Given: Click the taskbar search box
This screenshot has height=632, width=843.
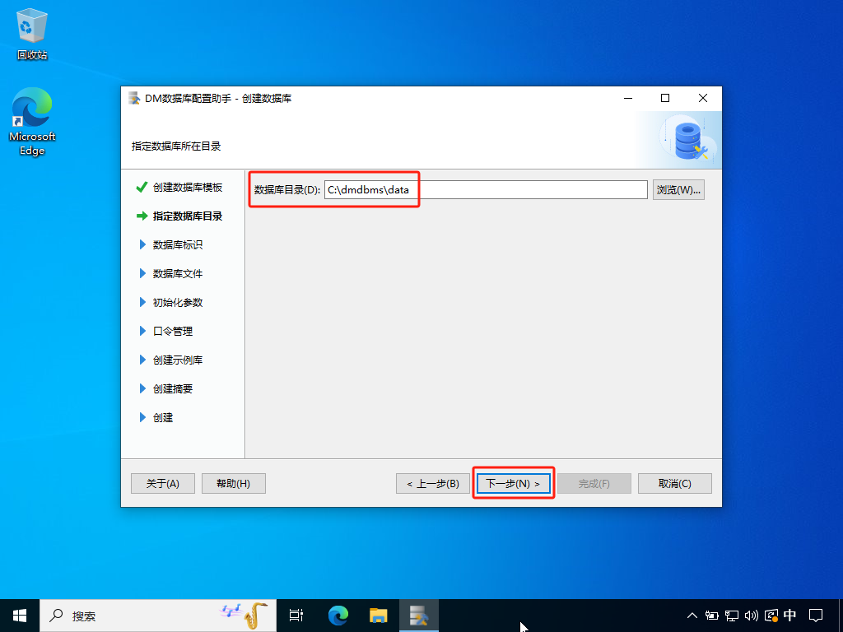Looking at the screenshot, I should tap(158, 616).
